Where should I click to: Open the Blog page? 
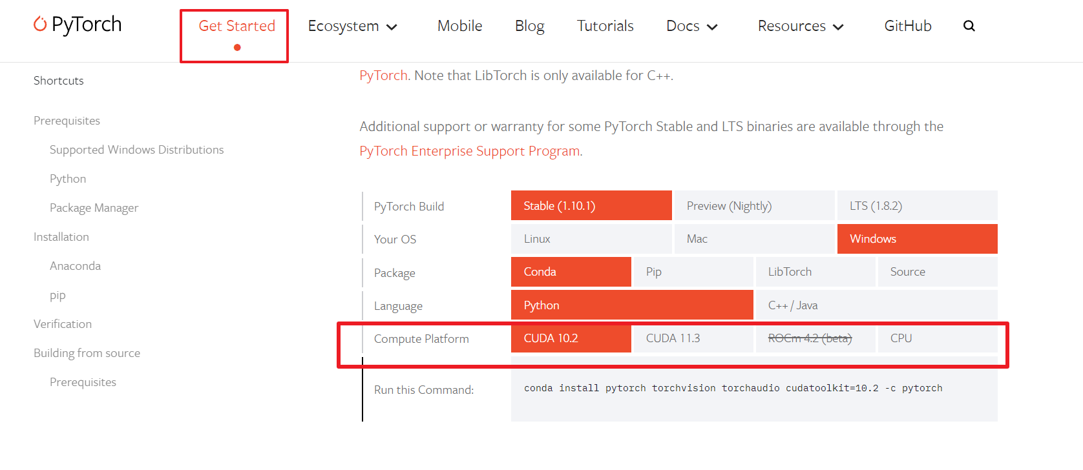(x=529, y=26)
